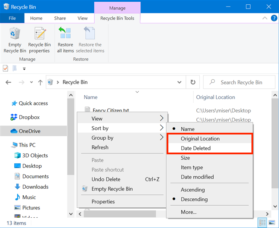Sort by Date Deleted
Screen dimensions: 279x228
coord(210,148)
